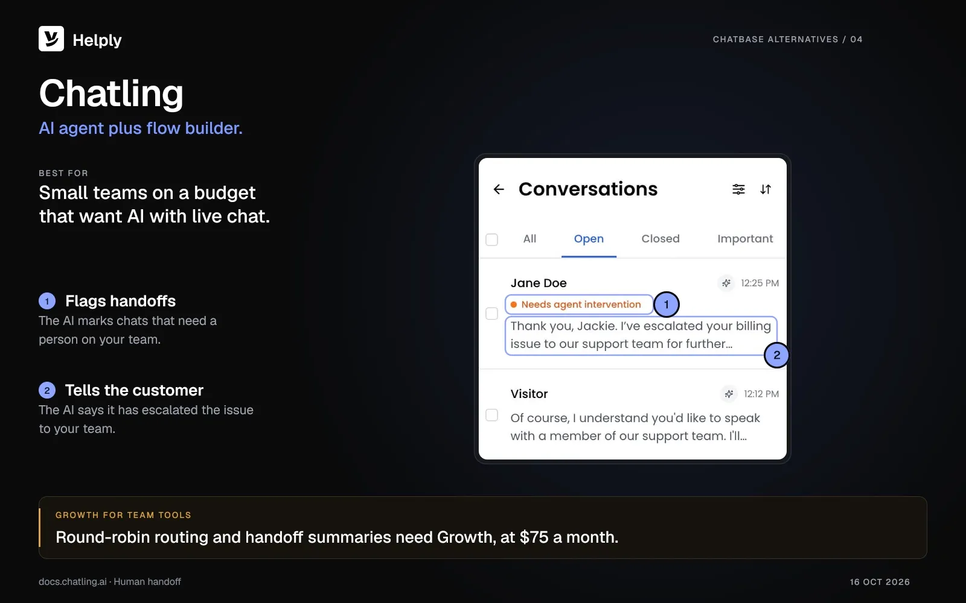Click the Visitor message preview text
Viewport: 966px width, 603px height.
coord(635,427)
